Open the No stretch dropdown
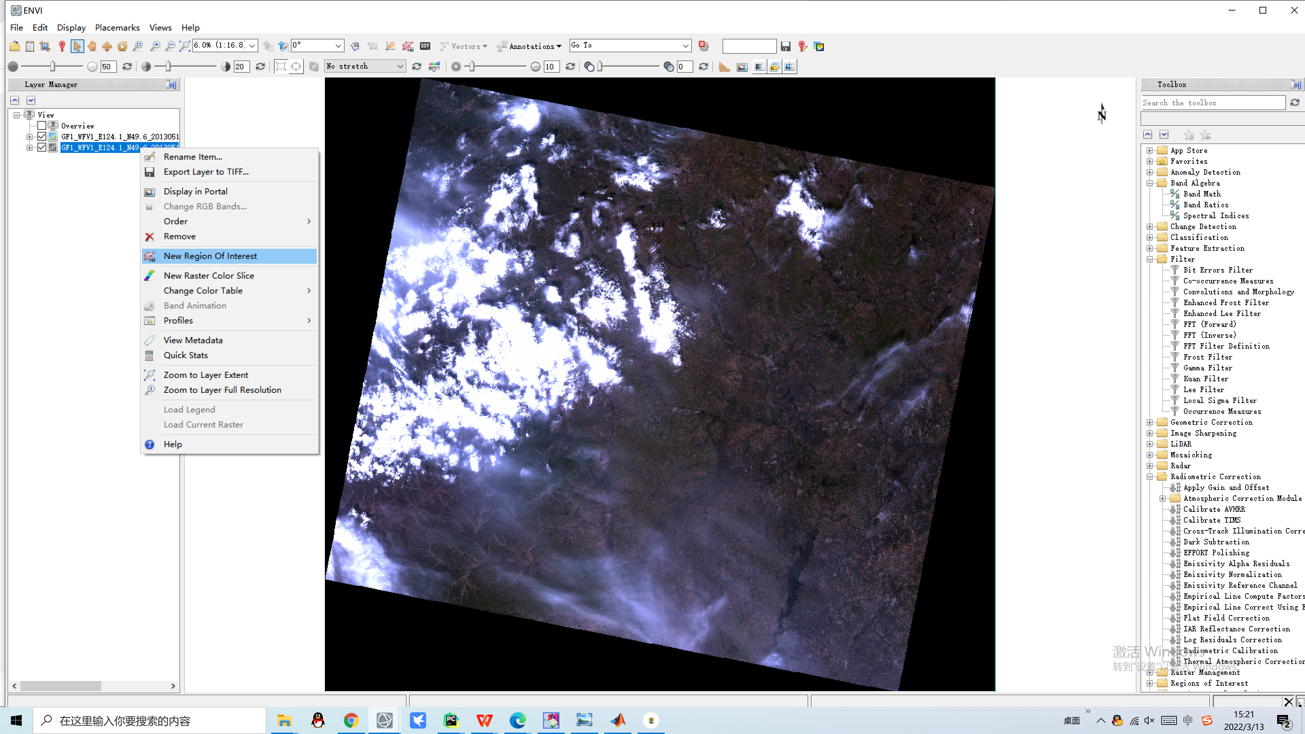 pos(365,66)
